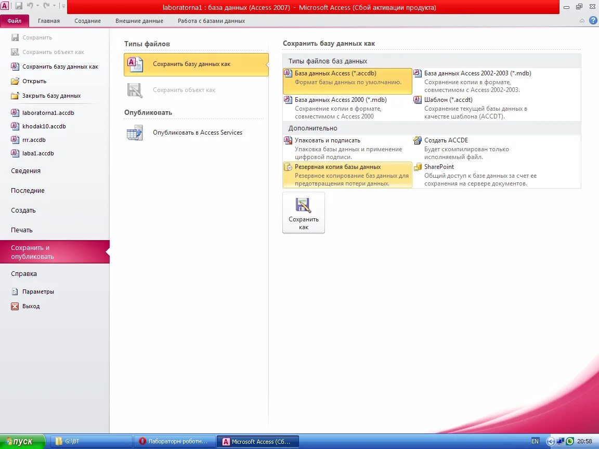Click the EN language indicator in tray
This screenshot has width=599, height=449.
coord(536,441)
